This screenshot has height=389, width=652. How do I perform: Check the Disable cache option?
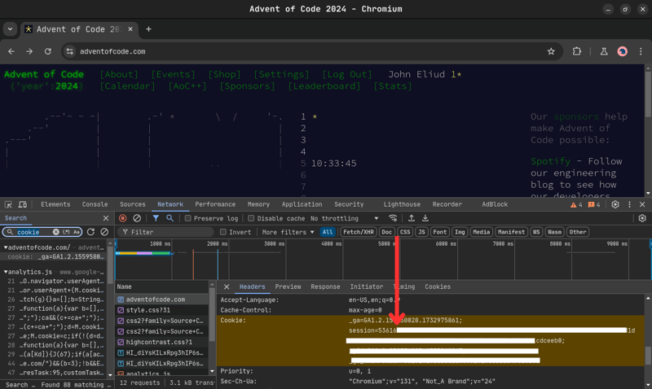[251, 218]
